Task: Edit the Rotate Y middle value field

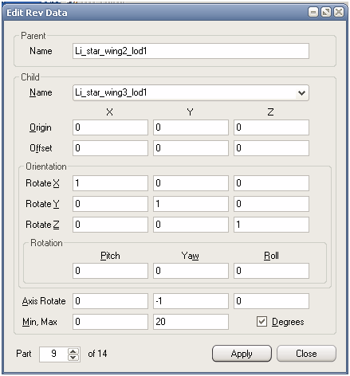Action: 191,204
